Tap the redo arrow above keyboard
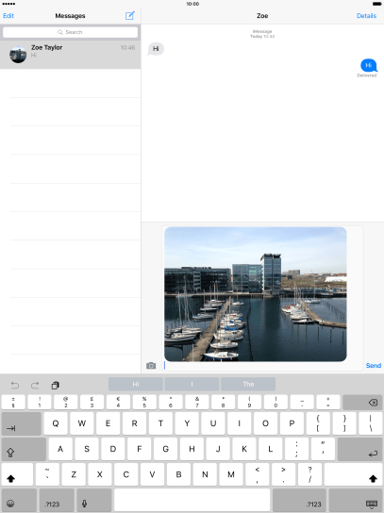Image resolution: width=384 pixels, height=513 pixels. pyautogui.click(x=35, y=385)
